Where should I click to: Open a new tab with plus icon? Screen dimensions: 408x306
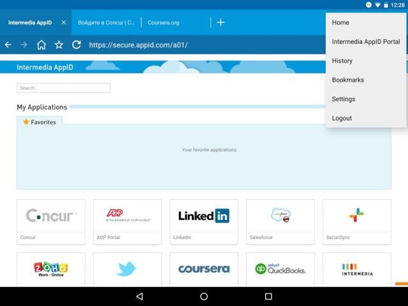click(x=221, y=22)
